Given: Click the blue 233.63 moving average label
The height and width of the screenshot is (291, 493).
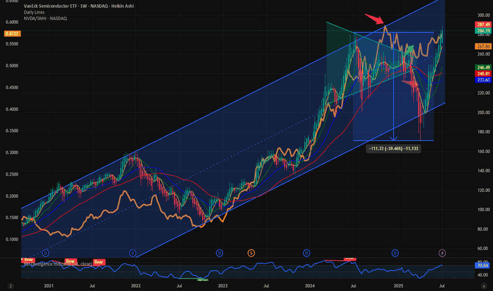Looking at the screenshot, I should point(483,80).
